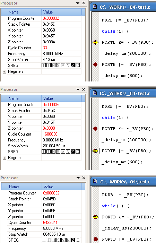
Task: Close the Processor panel showing Stop Watch 804005.13 us
Action: coord(84,177)
